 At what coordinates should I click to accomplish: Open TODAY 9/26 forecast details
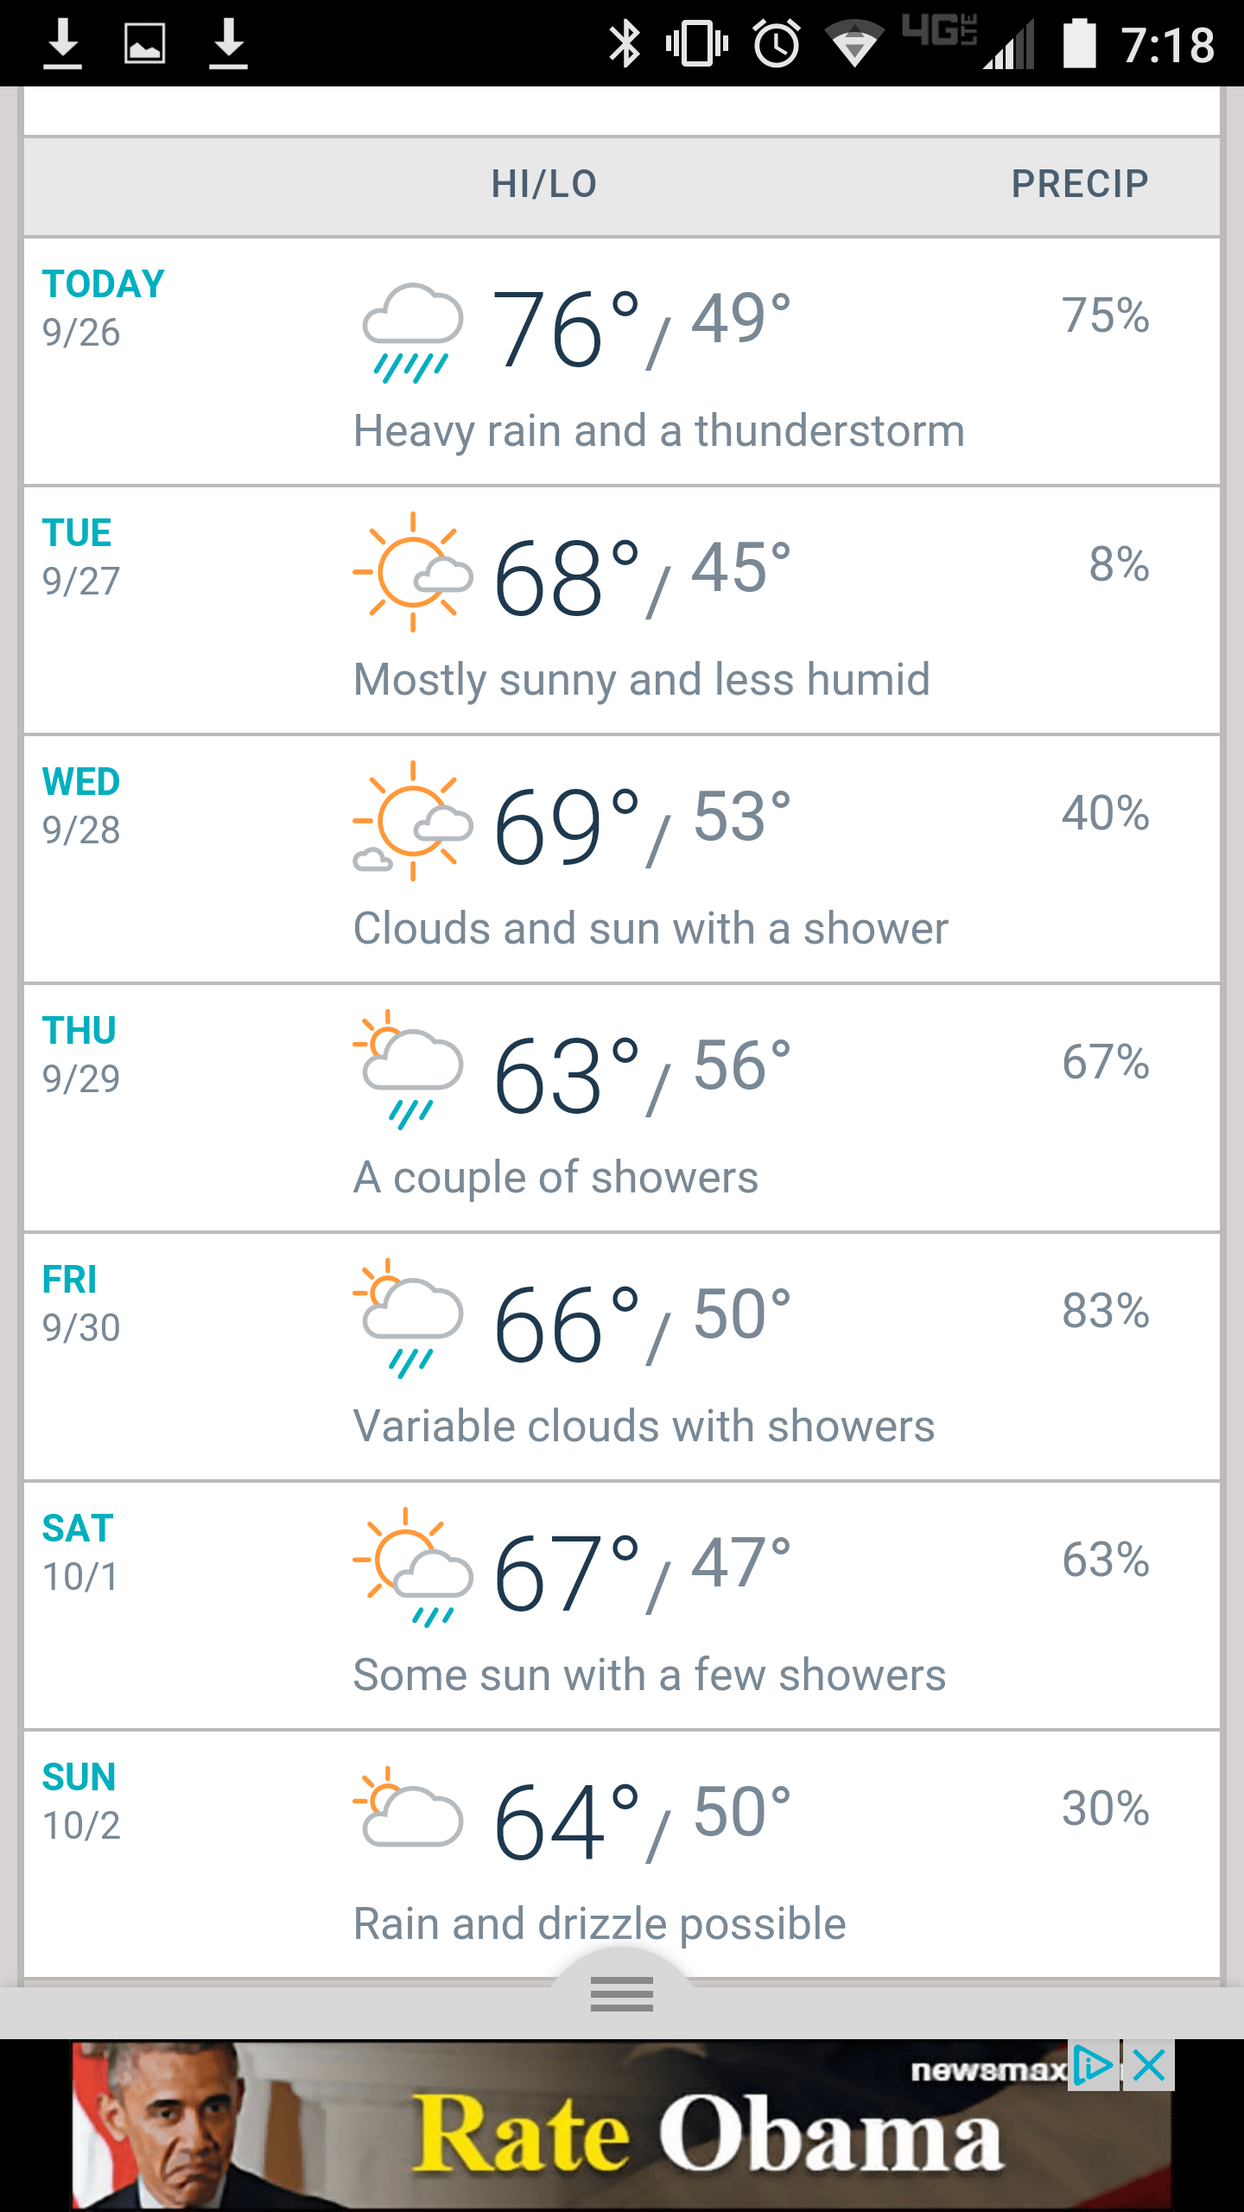click(x=622, y=361)
